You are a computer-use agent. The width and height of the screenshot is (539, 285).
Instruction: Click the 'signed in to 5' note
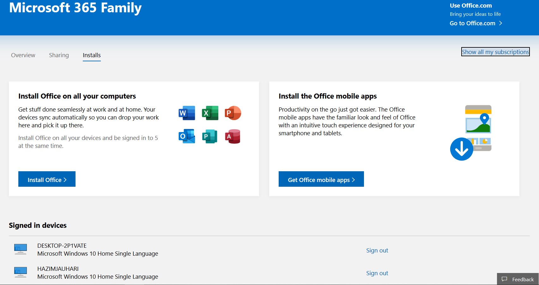88,142
